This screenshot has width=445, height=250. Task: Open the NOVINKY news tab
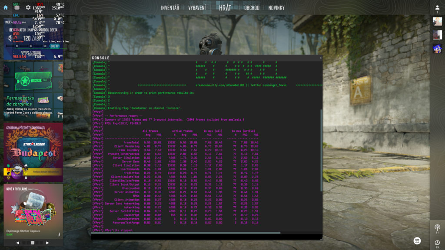pos(276,8)
